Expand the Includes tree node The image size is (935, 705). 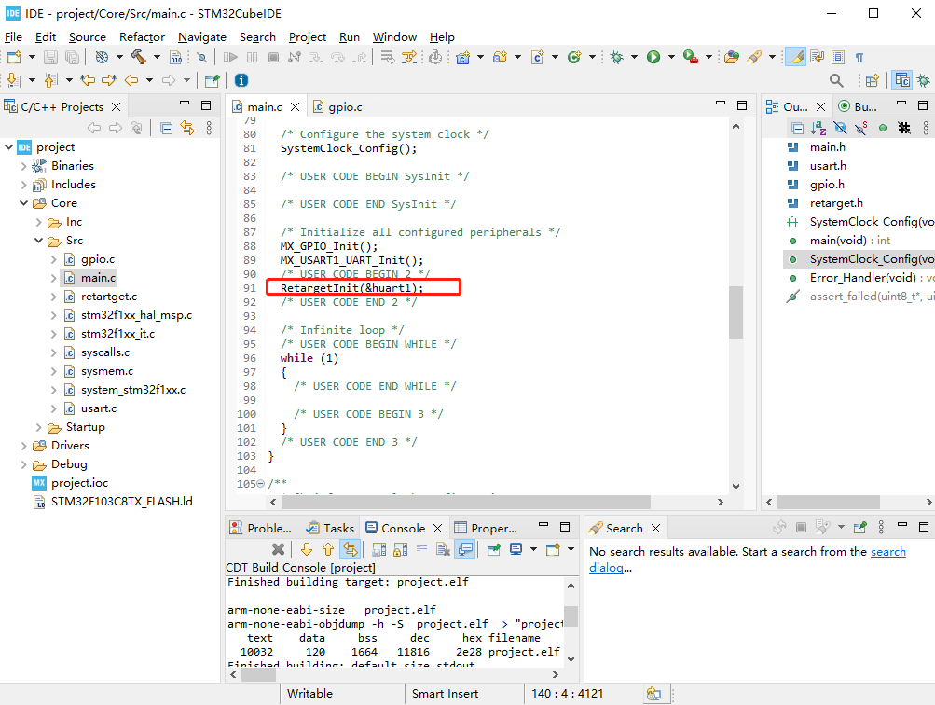tap(24, 185)
